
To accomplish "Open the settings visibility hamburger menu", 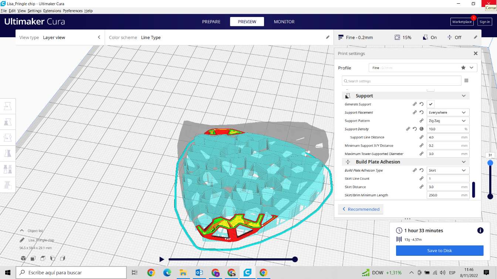I will point(466,81).
